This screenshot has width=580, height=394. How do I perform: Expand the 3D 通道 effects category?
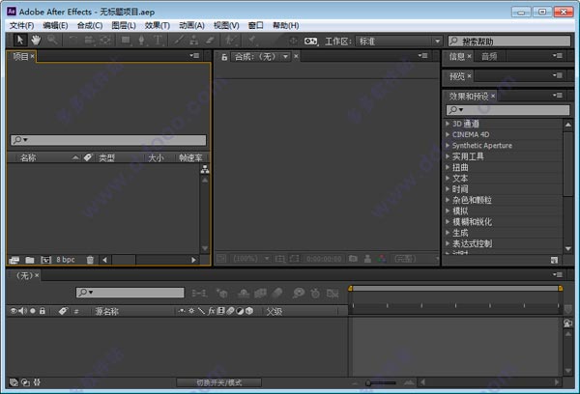pos(448,124)
